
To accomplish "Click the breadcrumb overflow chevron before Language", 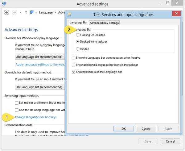I will 36,12.
